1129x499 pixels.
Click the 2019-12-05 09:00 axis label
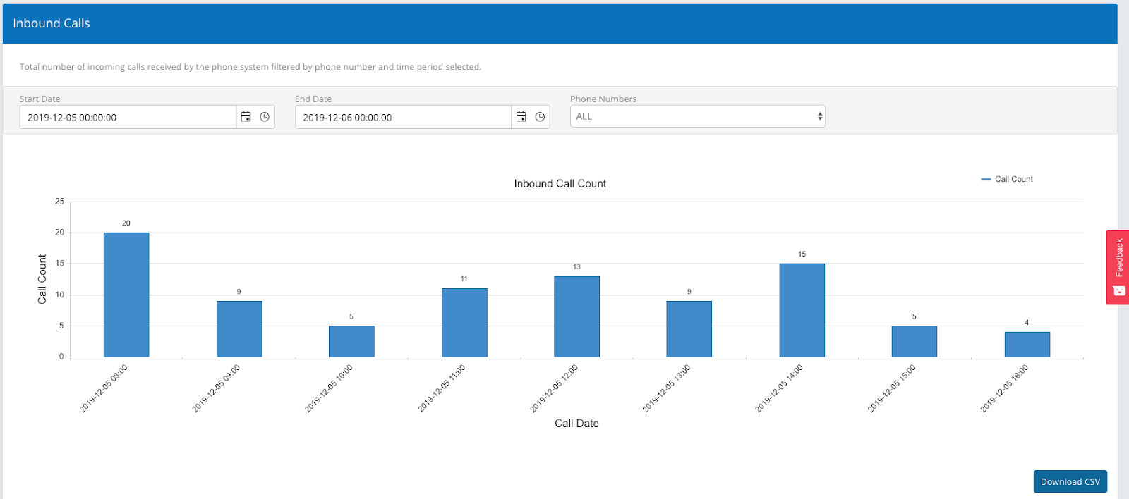pos(216,388)
